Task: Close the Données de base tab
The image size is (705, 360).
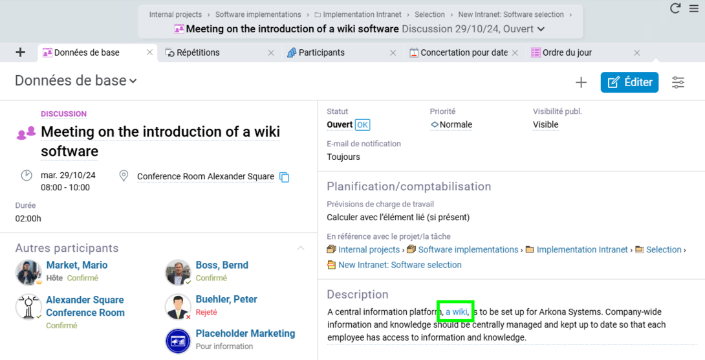Action: [x=149, y=52]
